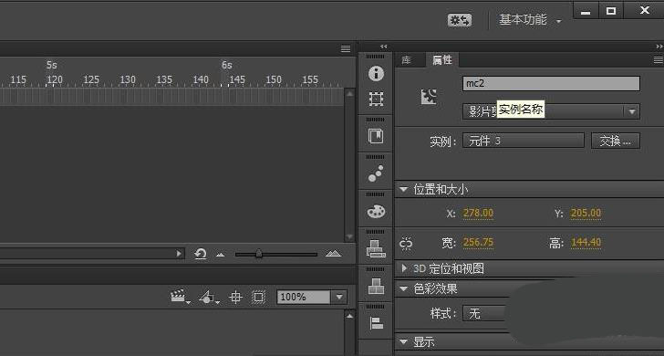Screen dimensions: 664x356
Task: Open the Properties panel options menu
Action: pos(659,60)
